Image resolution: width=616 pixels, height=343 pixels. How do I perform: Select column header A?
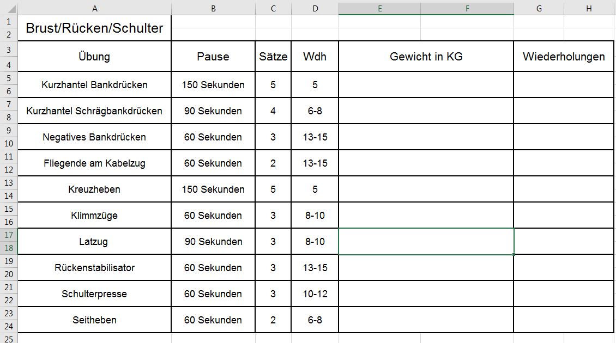click(x=95, y=8)
